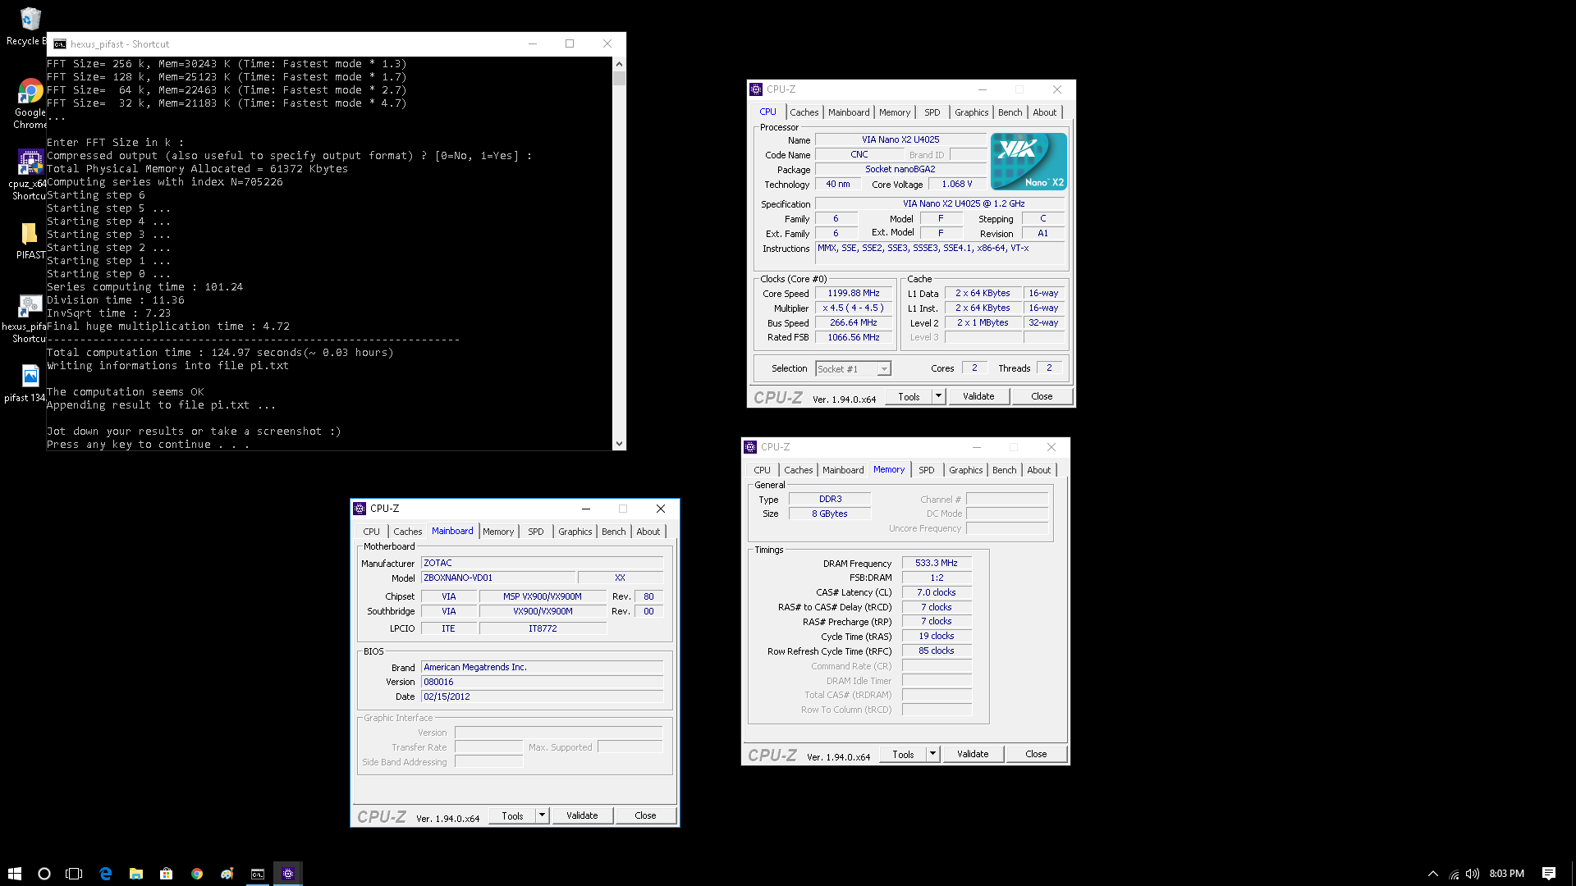The width and height of the screenshot is (1576, 886).
Task: Expand Tools dropdown arrow in Mainboard window
Action: [543, 815]
